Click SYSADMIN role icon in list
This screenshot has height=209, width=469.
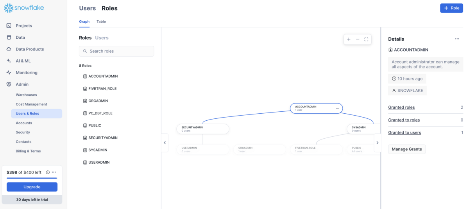tap(85, 150)
